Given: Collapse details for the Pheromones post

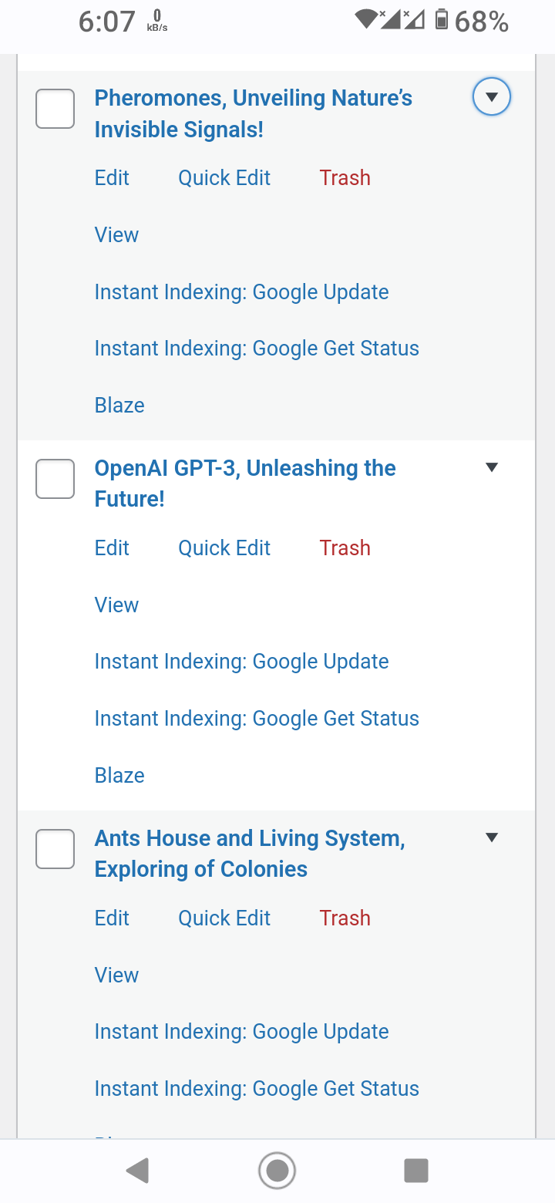Looking at the screenshot, I should 492,97.
